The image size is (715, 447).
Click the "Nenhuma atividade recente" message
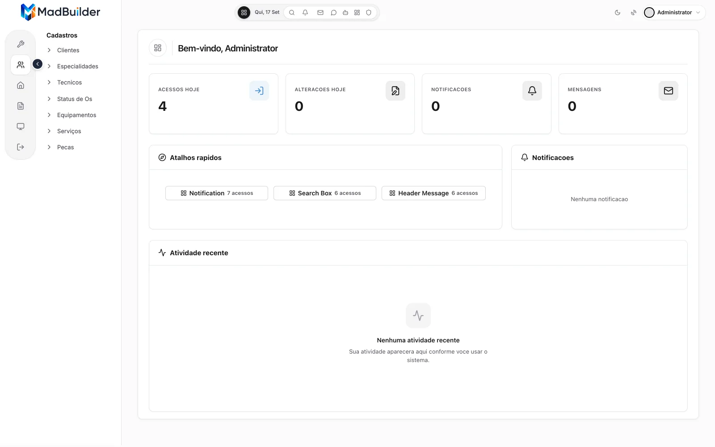[x=418, y=340]
